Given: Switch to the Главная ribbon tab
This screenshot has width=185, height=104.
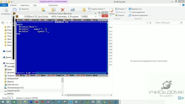Looking at the screenshot, I should pos(13,5).
